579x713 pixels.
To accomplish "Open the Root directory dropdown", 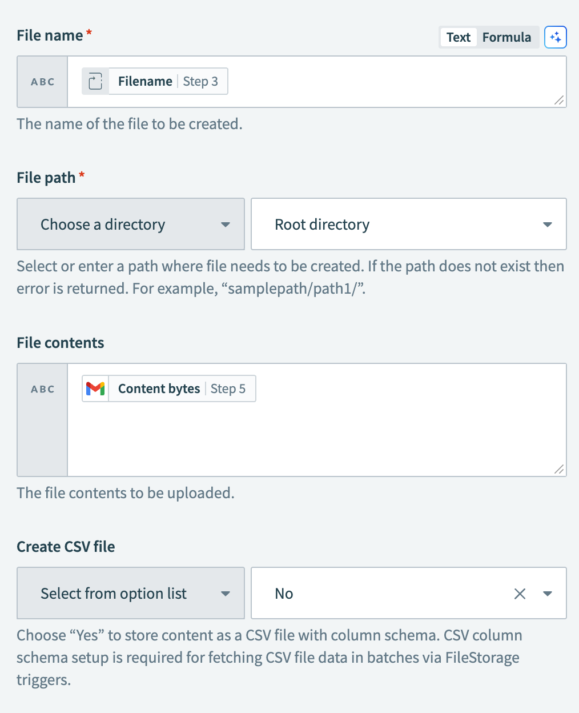I will coord(408,224).
